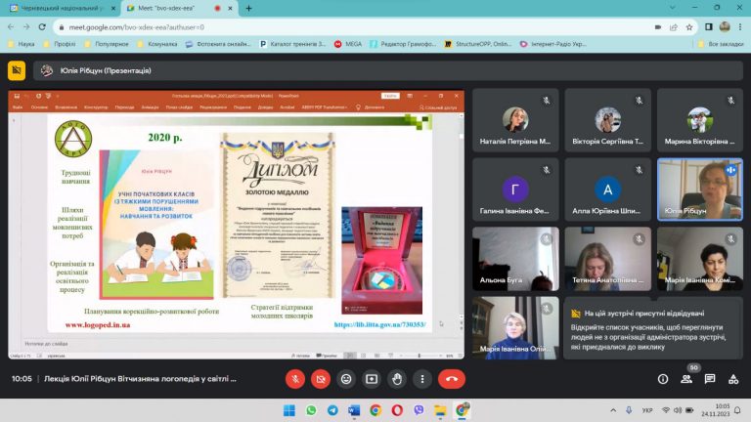Select Марина Вікторівна participant tile
751x422 pixels.
point(700,120)
